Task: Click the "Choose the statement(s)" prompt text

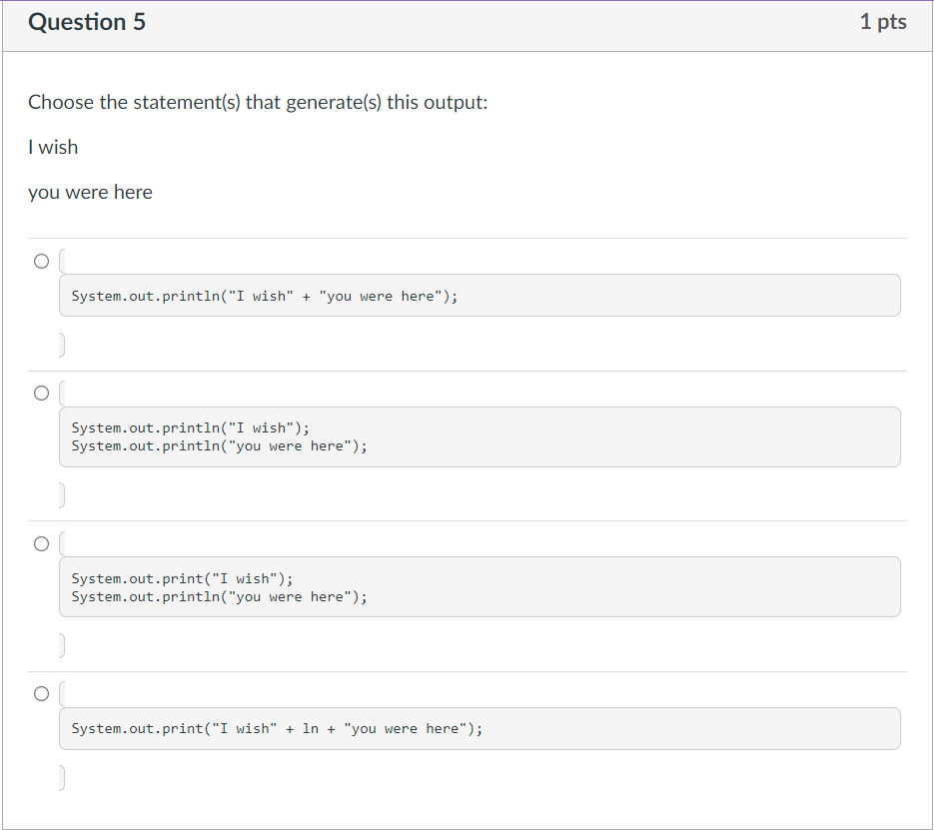Action: (x=258, y=102)
